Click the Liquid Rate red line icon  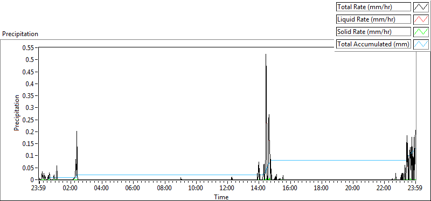pos(421,19)
